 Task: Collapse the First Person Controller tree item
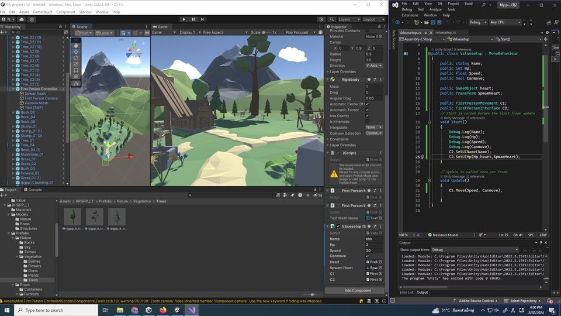point(13,89)
